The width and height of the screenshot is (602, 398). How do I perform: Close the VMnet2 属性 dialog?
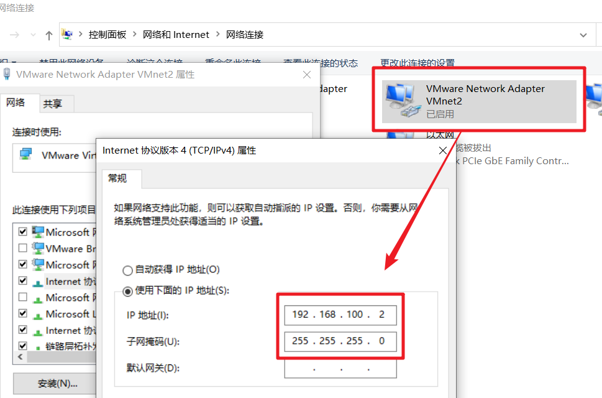pyautogui.click(x=307, y=75)
